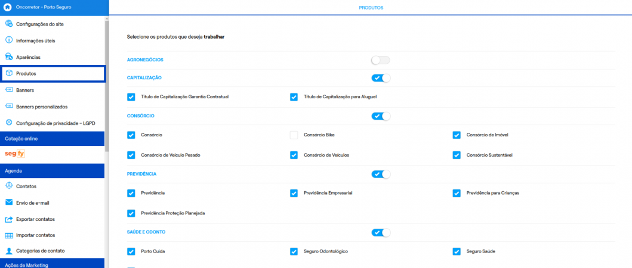This screenshot has height=268, width=632.
Task: Uncheck Consórcio de Imóvel
Action: [457, 135]
